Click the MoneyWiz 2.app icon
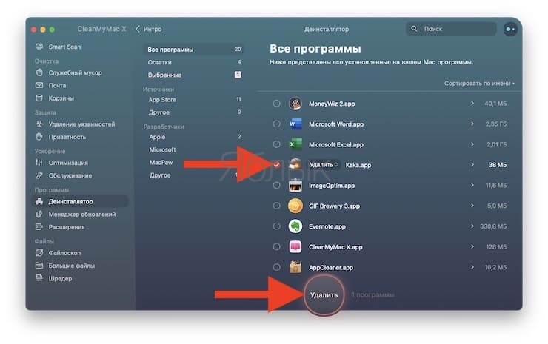Screen dimensions: 548x344 (x=295, y=104)
